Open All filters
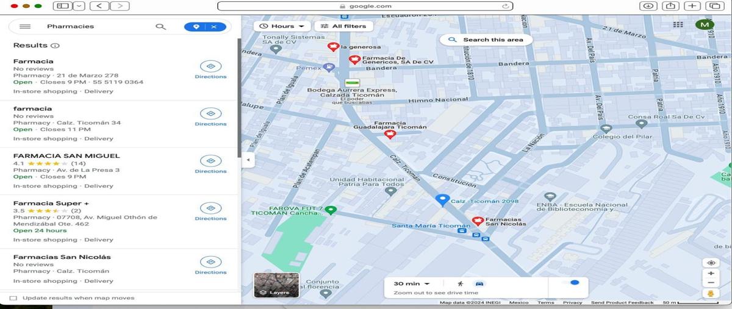The height and width of the screenshot is (309, 732). coord(343,26)
